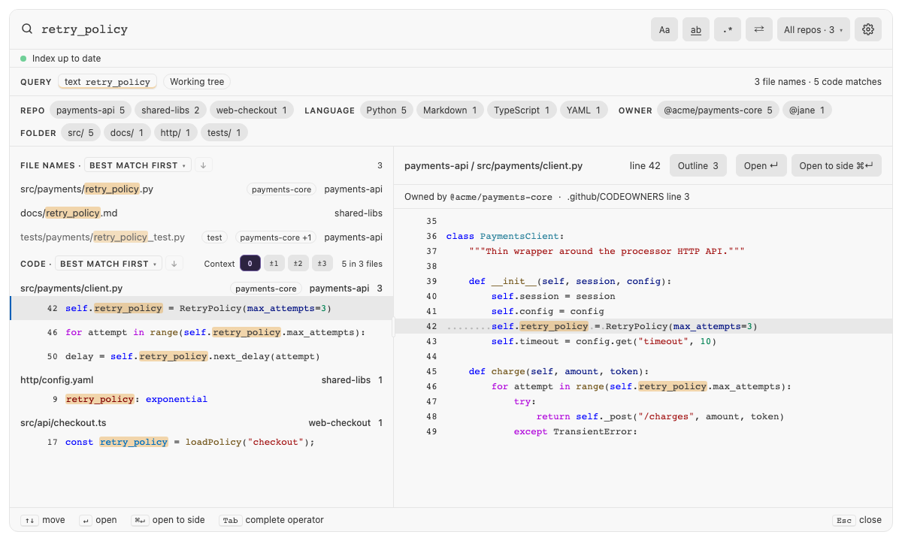Filter by language Python 5
This screenshot has height=541, width=902.
[386, 110]
